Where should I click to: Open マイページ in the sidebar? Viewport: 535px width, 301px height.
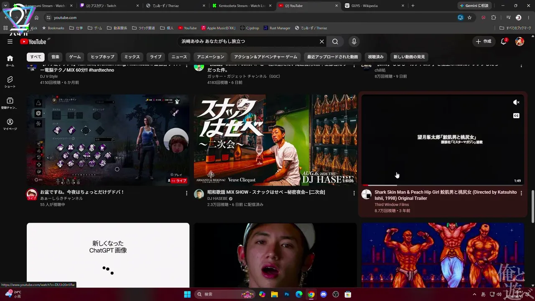(10, 125)
